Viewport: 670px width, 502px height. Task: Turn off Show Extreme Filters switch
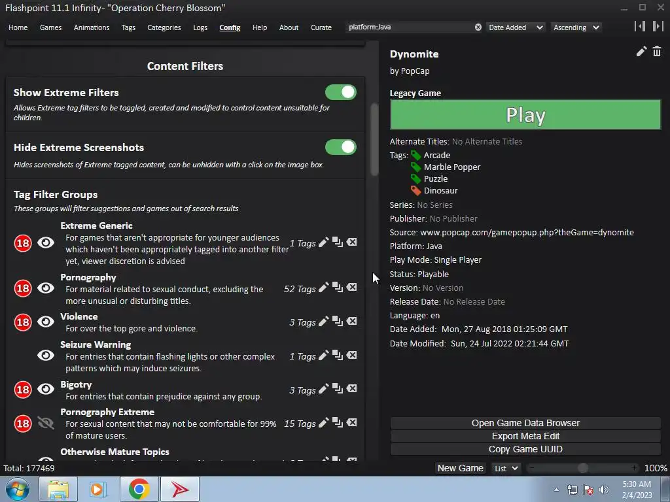(x=340, y=92)
